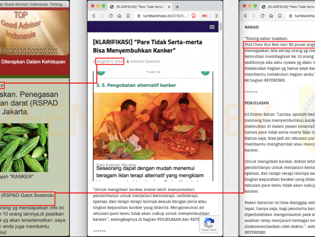Click Top Good Advisor Indonesia banner
The width and height of the screenshot is (315, 237).
click(x=34, y=33)
